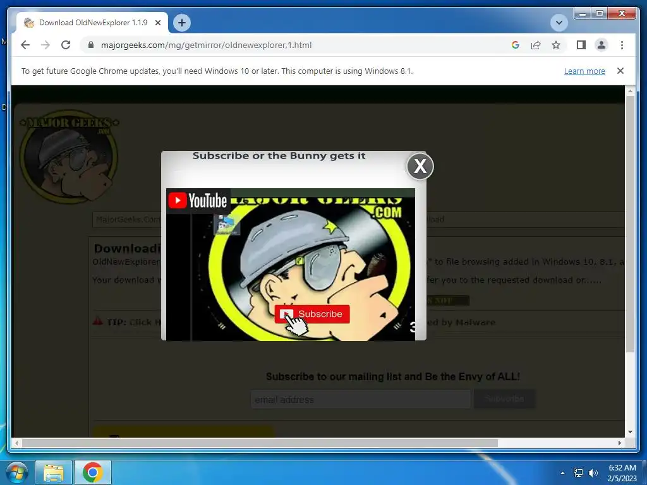Select the address bar URL

207,45
